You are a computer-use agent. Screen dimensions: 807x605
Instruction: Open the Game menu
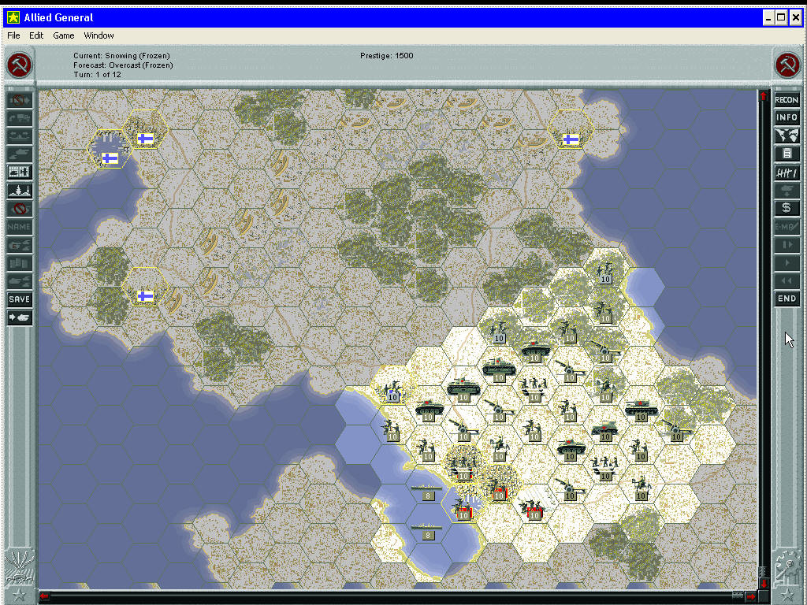click(x=63, y=35)
